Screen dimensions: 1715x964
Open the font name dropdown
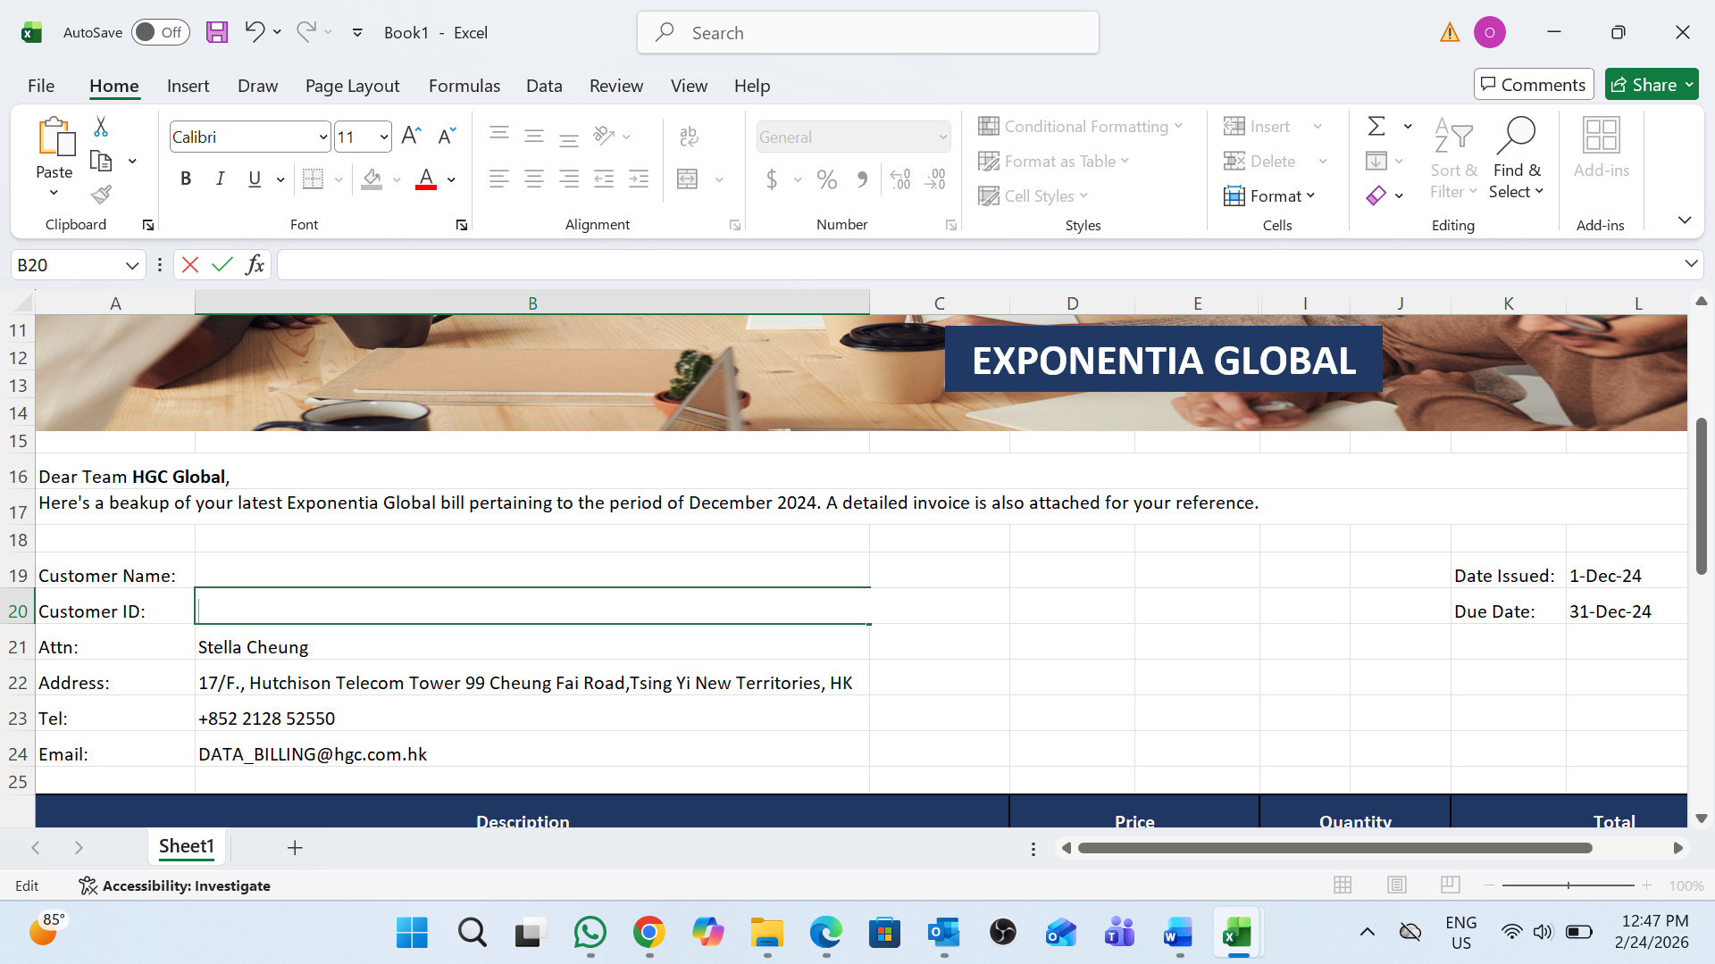pos(322,137)
